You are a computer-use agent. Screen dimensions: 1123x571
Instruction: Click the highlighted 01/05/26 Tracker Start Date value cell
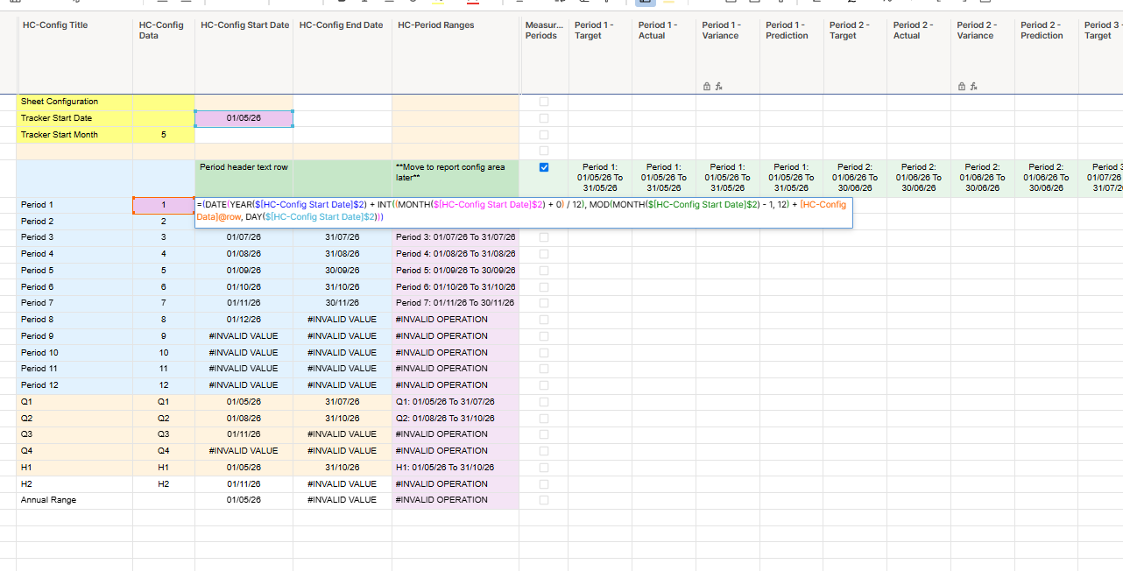pos(244,118)
